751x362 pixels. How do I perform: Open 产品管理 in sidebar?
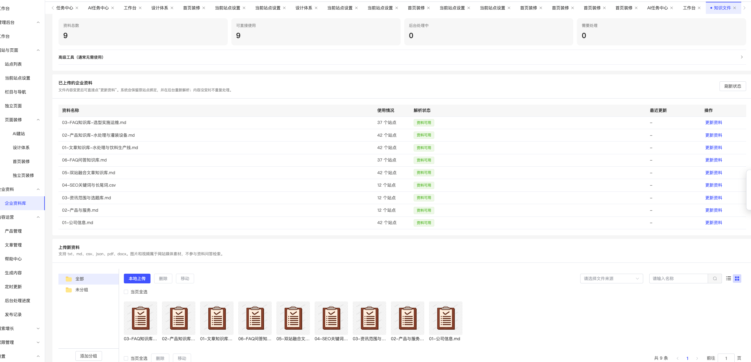(13, 231)
